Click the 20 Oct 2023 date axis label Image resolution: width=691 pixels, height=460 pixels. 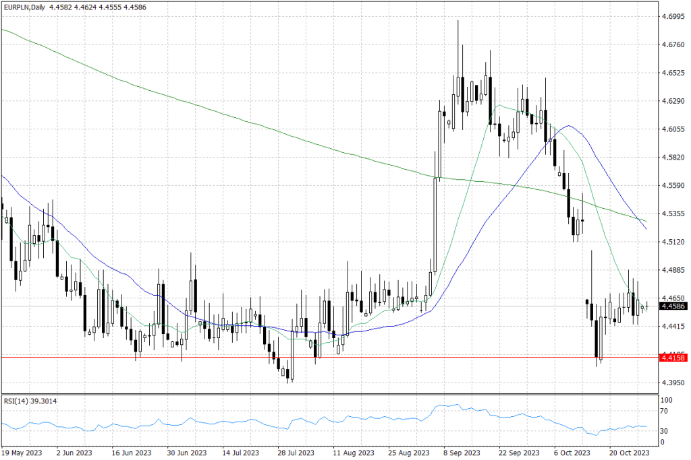pyautogui.click(x=630, y=453)
